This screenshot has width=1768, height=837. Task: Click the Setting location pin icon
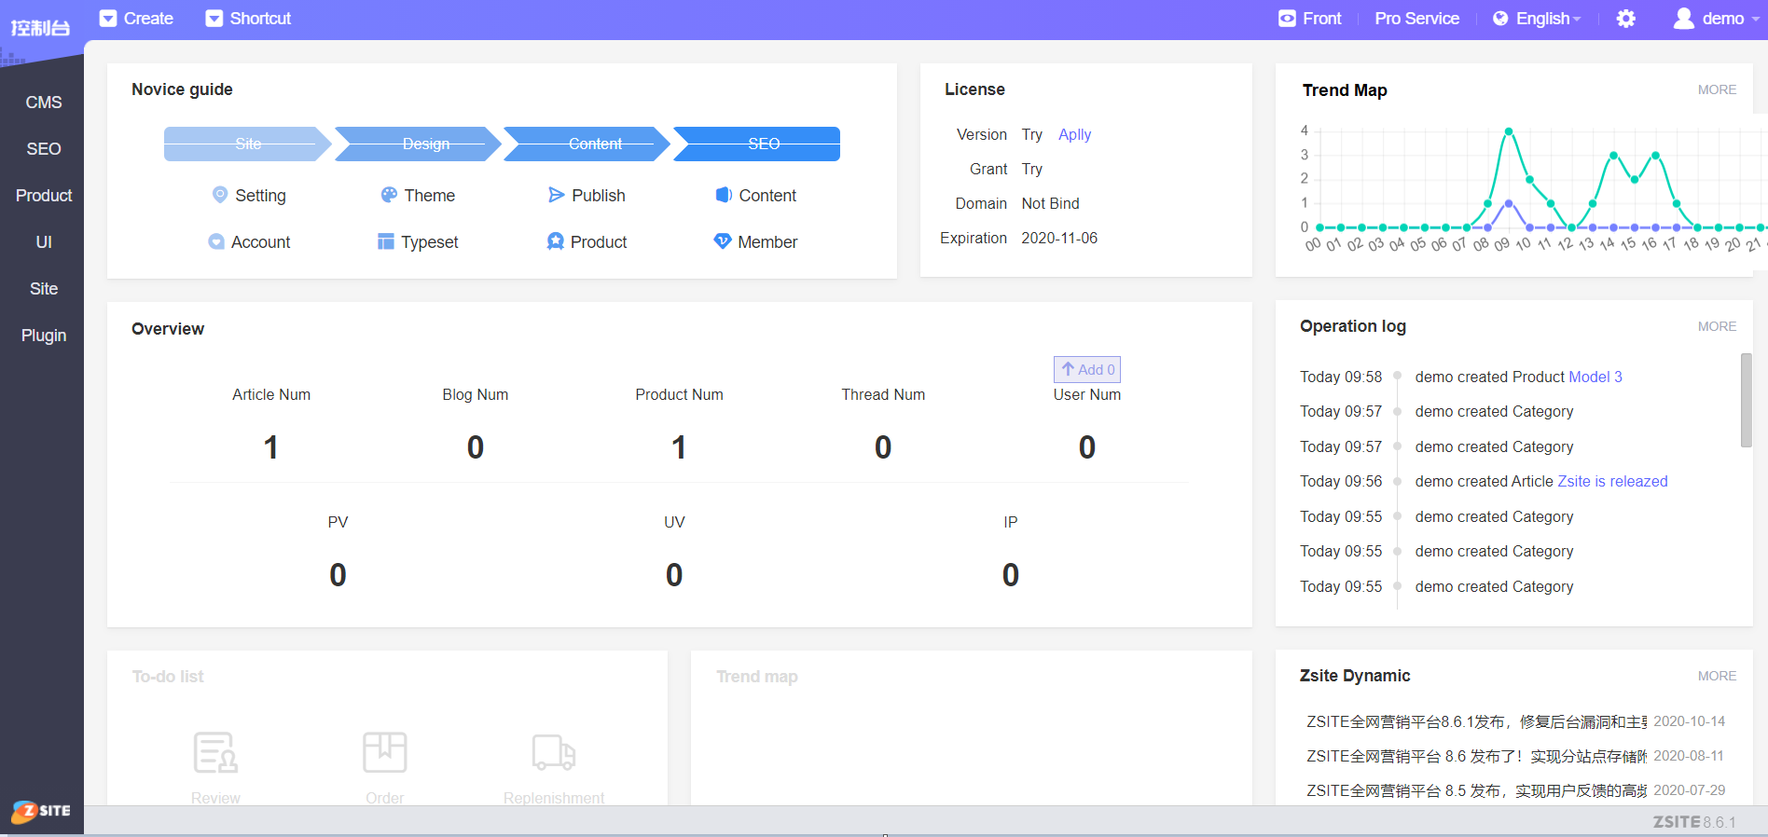[x=220, y=195]
